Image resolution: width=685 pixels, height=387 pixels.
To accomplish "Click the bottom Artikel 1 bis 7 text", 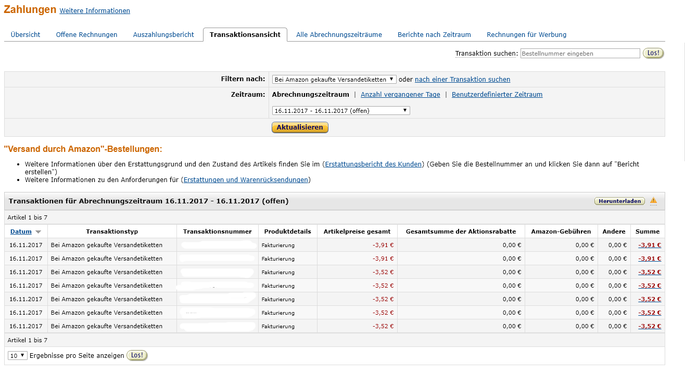I will coord(28,340).
